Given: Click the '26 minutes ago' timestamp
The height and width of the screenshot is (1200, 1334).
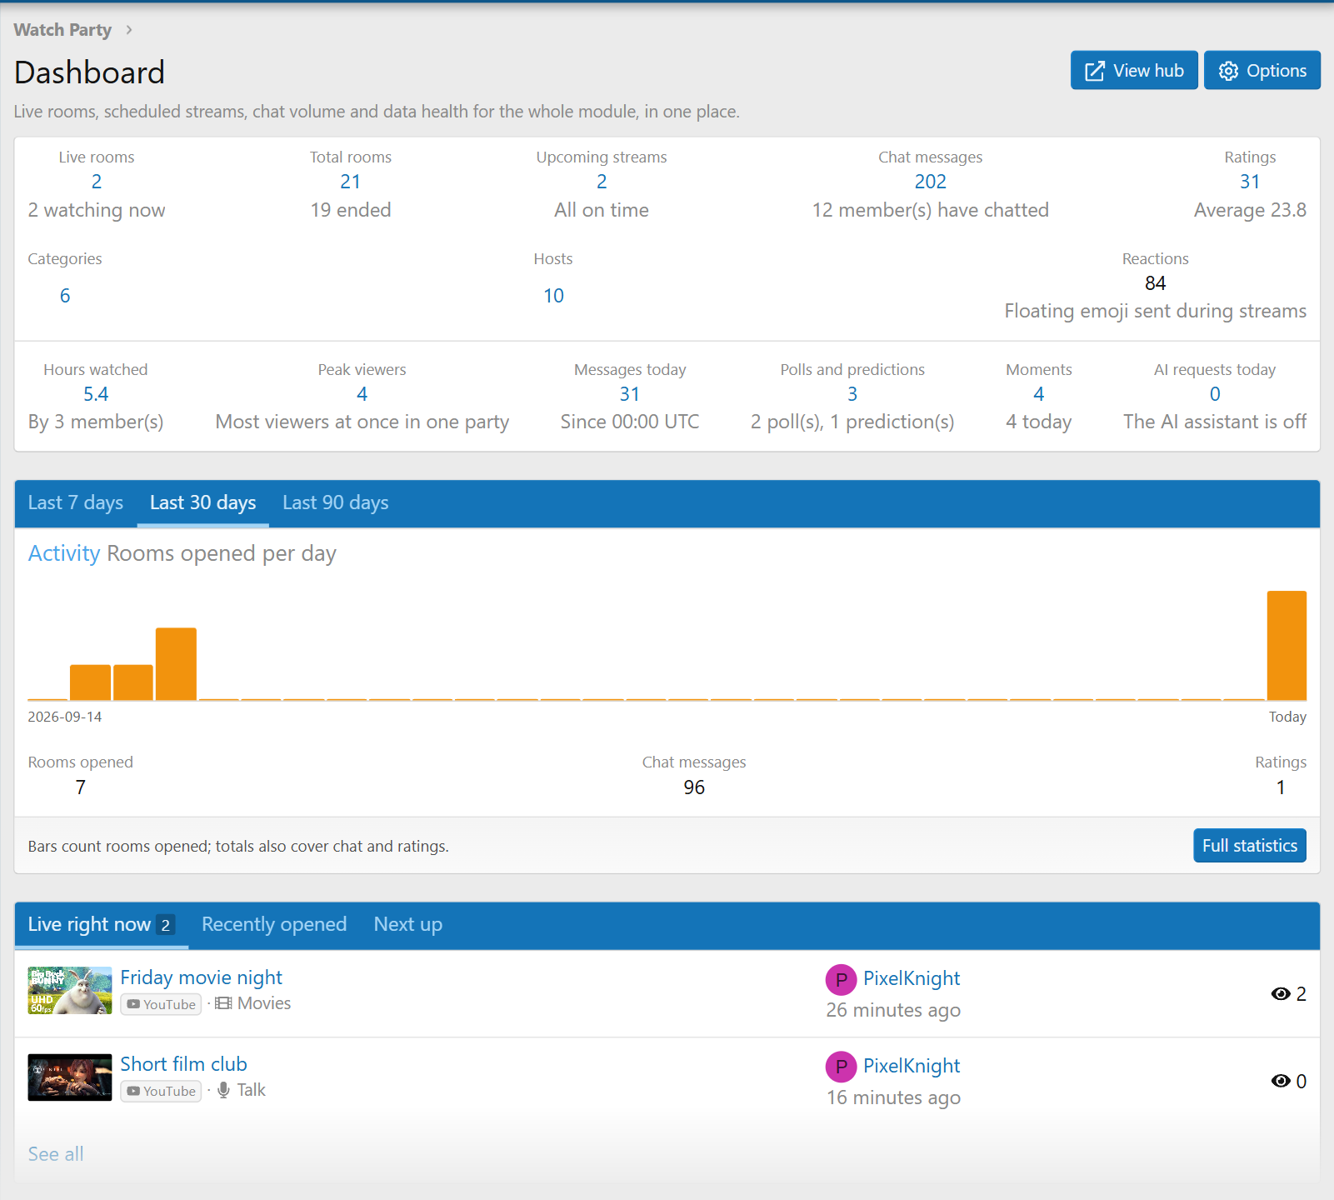Looking at the screenshot, I should point(893,1010).
